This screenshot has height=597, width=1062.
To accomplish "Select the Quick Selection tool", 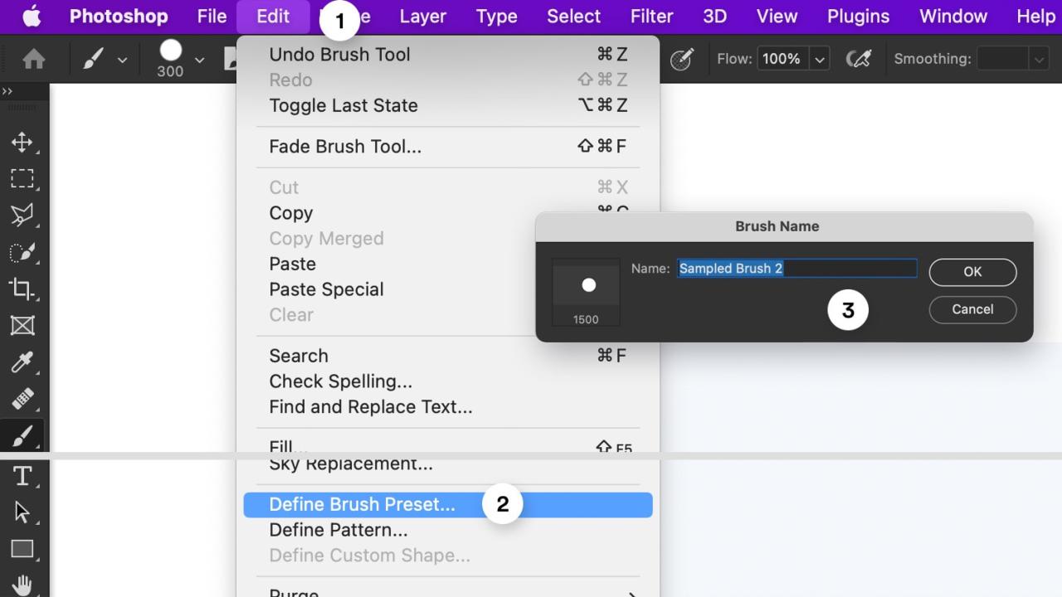I will tap(22, 252).
